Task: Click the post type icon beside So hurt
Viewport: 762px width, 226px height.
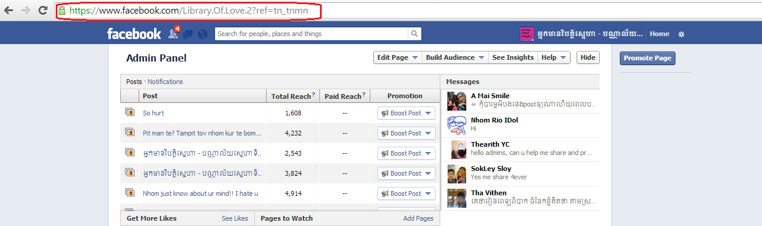Action: point(130,112)
